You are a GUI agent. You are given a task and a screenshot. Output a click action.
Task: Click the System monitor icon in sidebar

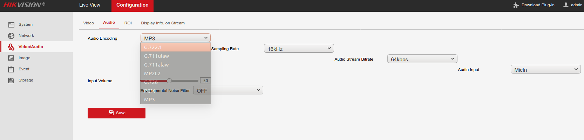tap(11, 25)
